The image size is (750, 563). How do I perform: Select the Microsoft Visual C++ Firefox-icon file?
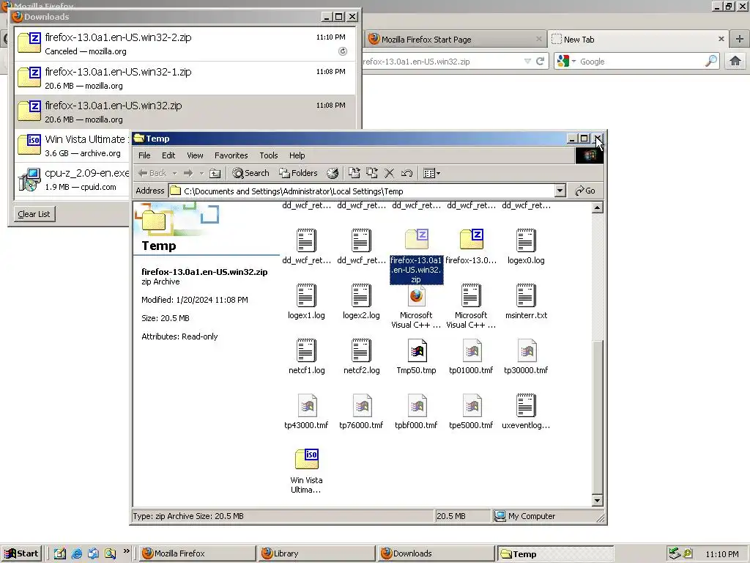(x=416, y=306)
